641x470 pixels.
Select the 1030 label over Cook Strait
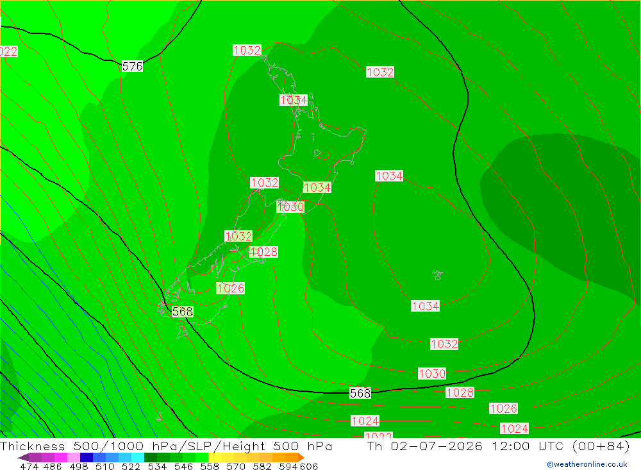pyautogui.click(x=290, y=207)
